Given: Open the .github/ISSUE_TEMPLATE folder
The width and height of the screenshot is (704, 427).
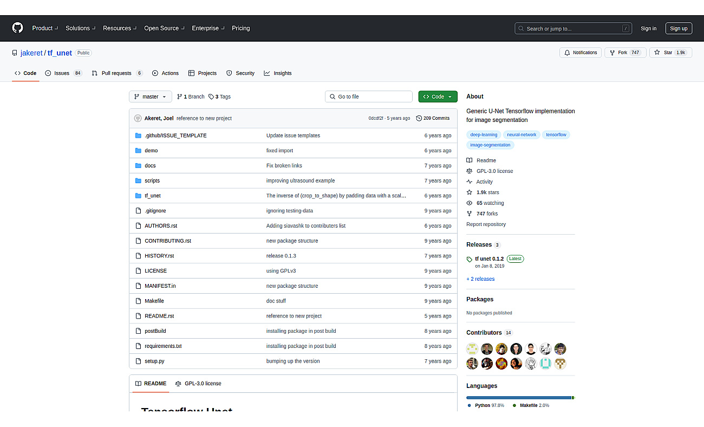Looking at the screenshot, I should coord(175,135).
